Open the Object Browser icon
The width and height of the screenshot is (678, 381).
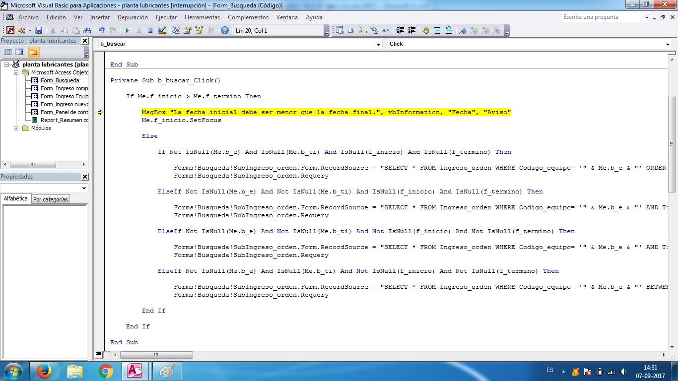[x=199, y=30]
